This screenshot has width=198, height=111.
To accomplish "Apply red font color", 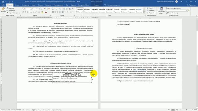I will pyautogui.click(x=46, y=12).
